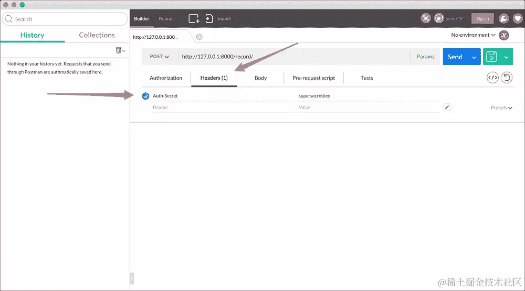Click the heart icon in top bar
Screen dimensions: 525x291
click(x=518, y=18)
